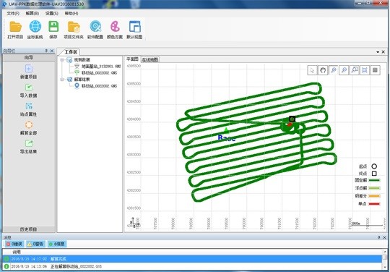Restore layout with 默认视图 default view icon
This screenshot has width=390, height=272.
coord(134,30)
